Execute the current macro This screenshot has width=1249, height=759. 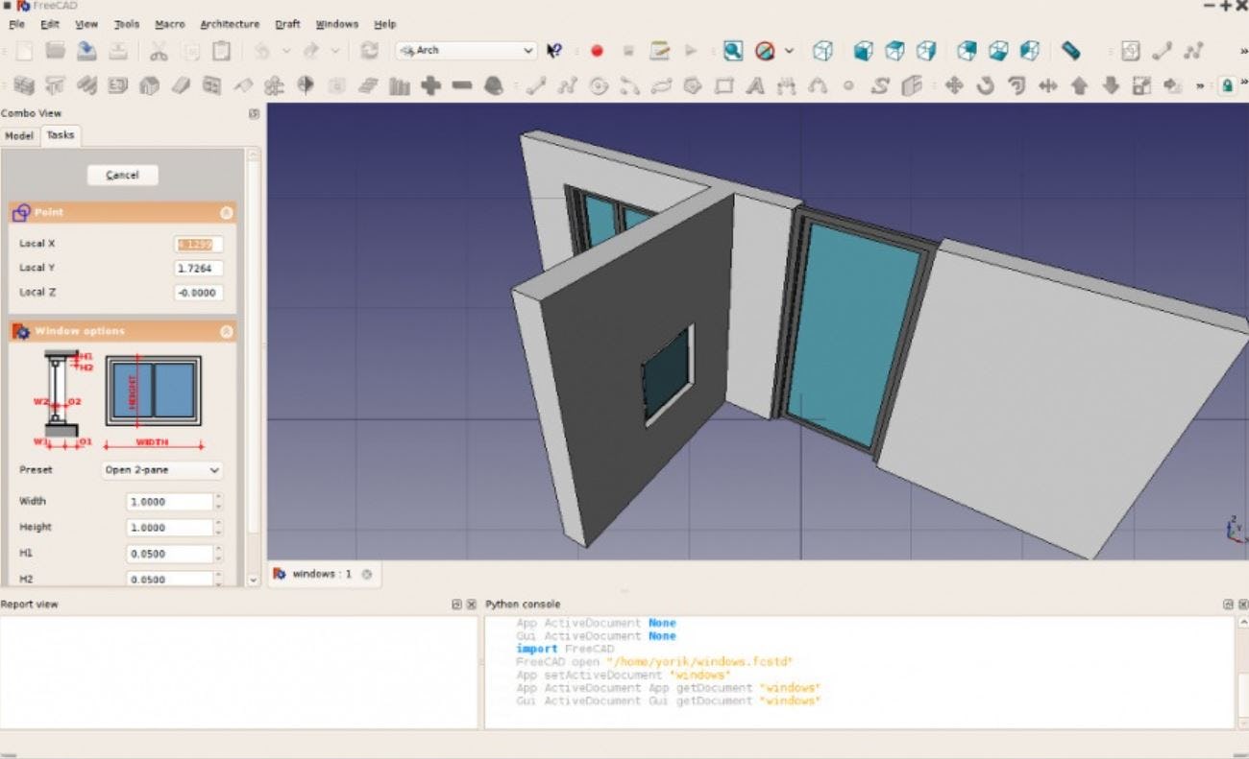point(690,50)
